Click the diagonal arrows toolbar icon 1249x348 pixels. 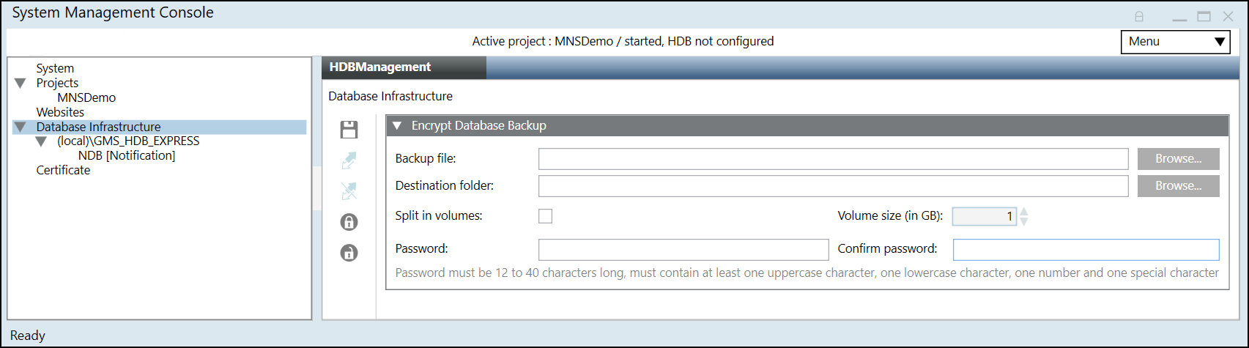(x=349, y=160)
